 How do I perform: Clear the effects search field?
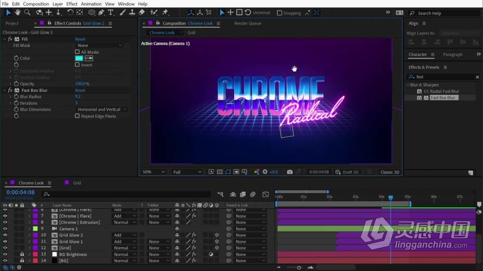[477, 77]
